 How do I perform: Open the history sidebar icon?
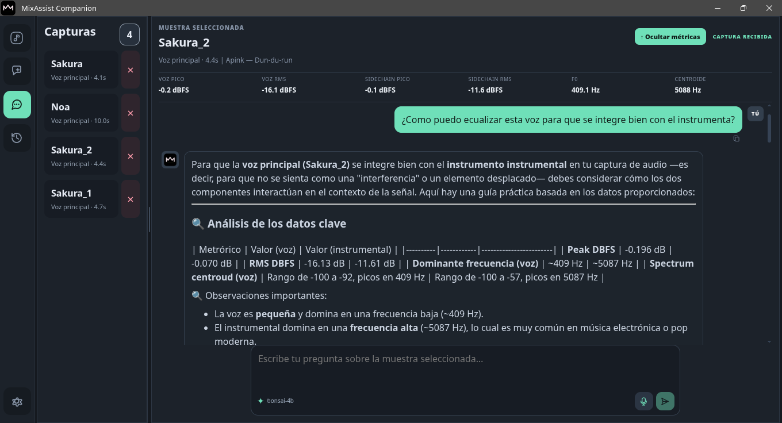(17, 138)
